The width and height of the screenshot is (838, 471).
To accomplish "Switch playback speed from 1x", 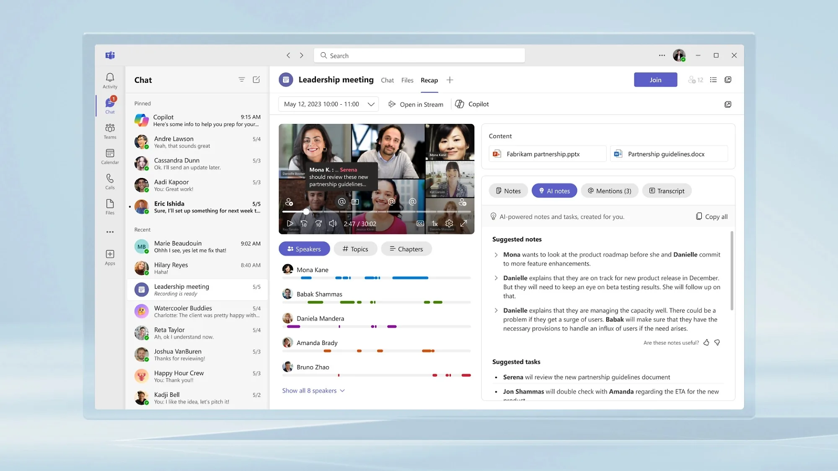I will (434, 224).
